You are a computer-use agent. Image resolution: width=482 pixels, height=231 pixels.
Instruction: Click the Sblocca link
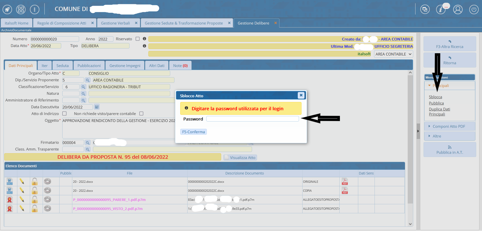click(435, 97)
